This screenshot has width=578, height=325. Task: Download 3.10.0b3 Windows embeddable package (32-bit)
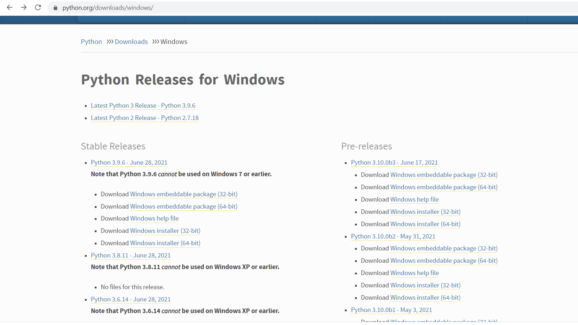click(x=444, y=175)
